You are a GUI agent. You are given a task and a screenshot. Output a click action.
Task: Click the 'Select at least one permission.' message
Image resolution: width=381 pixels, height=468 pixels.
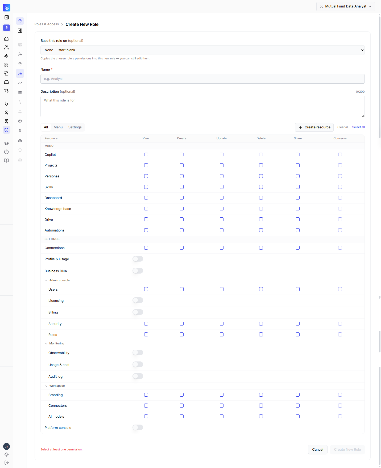click(61, 450)
